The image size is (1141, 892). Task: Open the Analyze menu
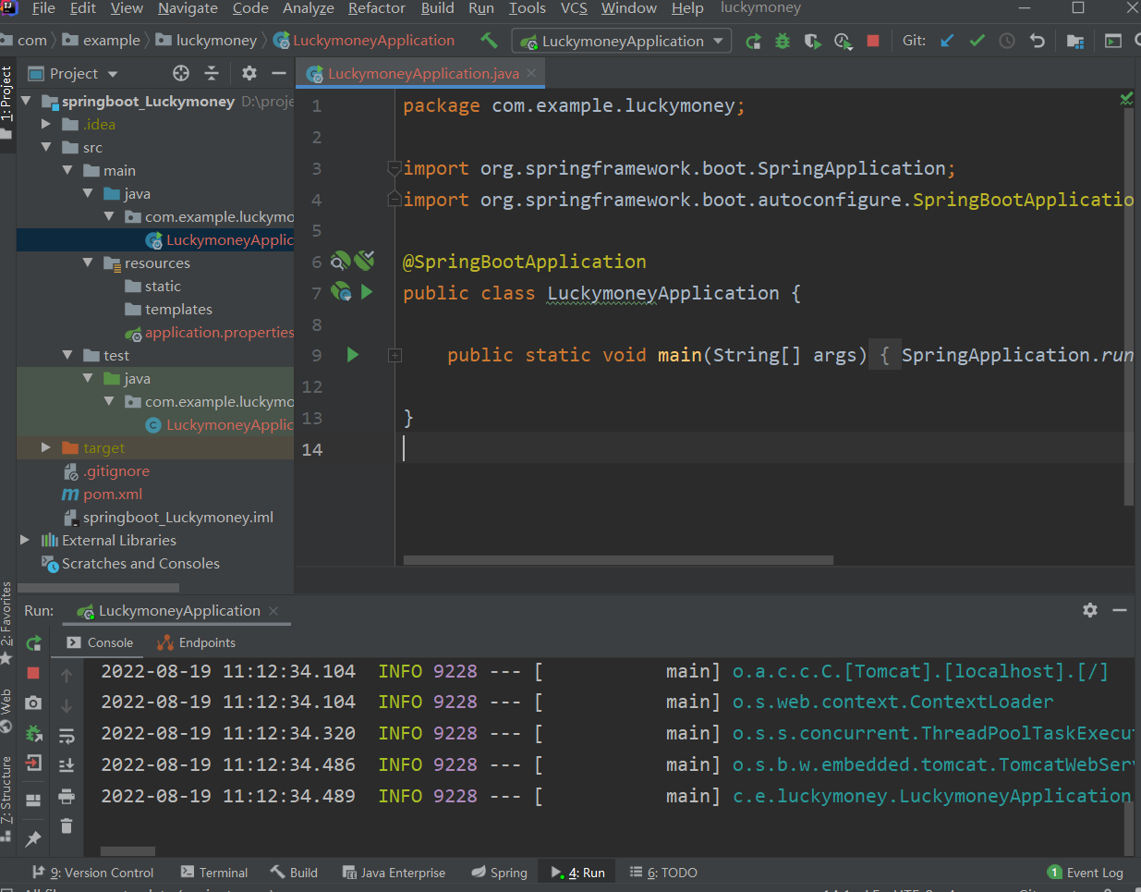[309, 8]
